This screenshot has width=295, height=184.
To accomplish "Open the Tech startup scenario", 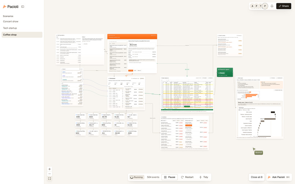I will [x=10, y=28].
